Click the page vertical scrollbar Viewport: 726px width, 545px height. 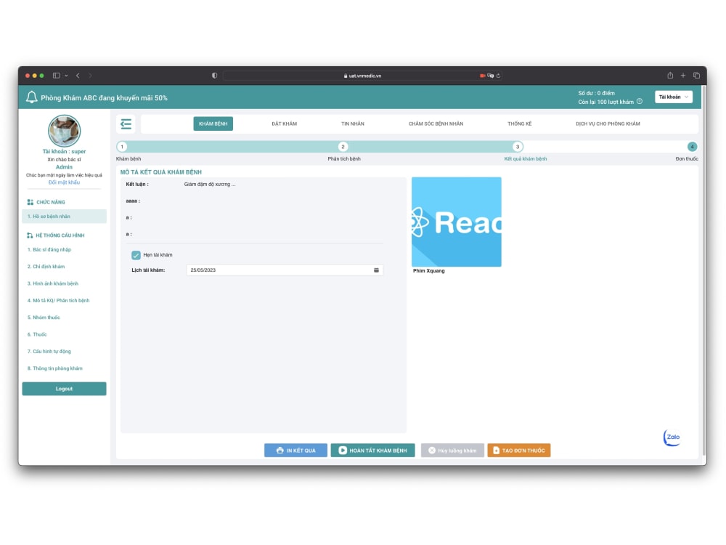[703, 269]
